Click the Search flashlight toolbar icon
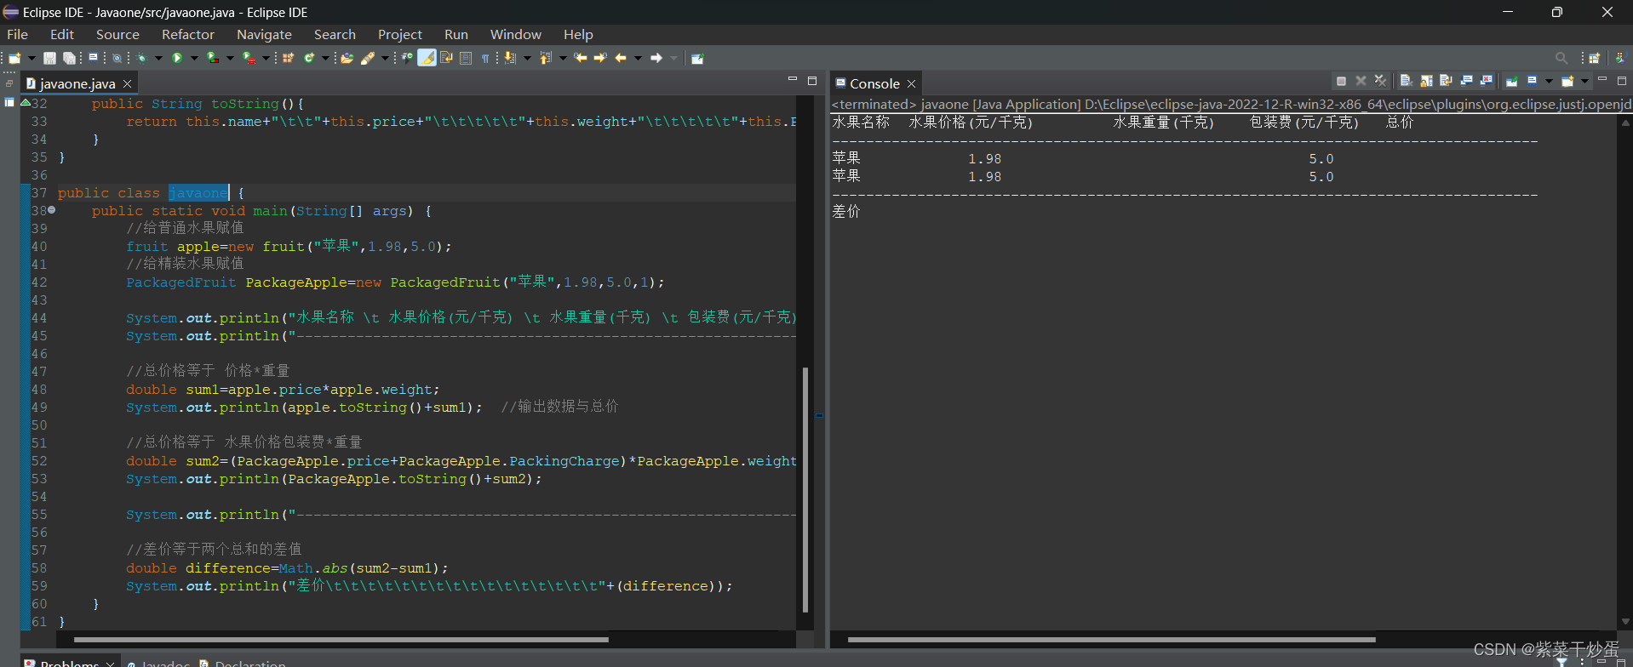 pos(367,58)
